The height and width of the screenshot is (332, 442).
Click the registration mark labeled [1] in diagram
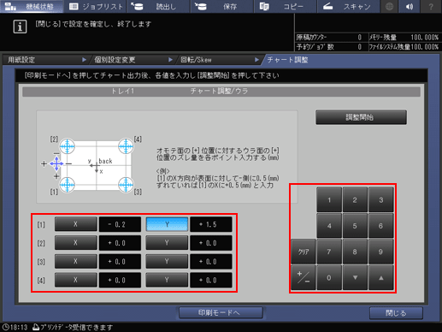click(68, 185)
